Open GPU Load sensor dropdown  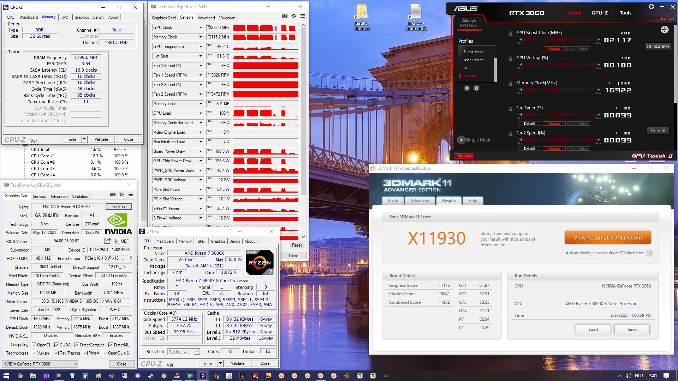pyautogui.click(x=201, y=113)
